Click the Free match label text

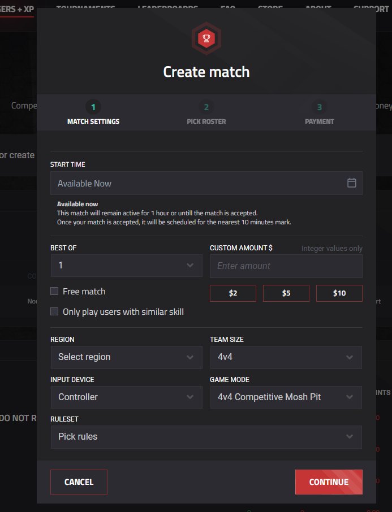[84, 291]
